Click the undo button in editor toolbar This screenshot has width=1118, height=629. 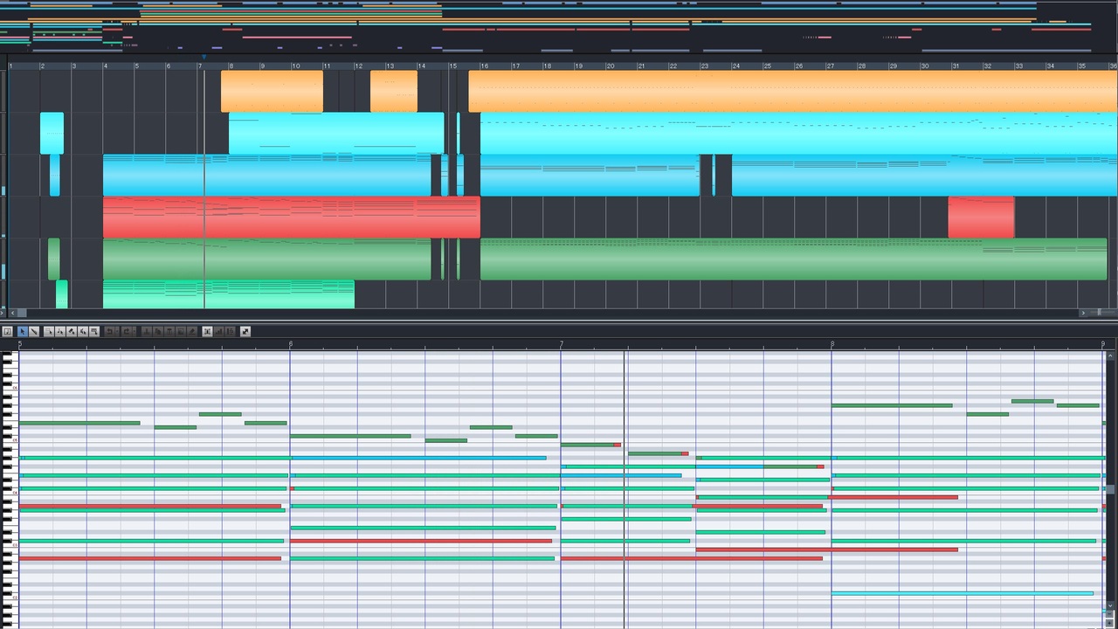(x=109, y=332)
